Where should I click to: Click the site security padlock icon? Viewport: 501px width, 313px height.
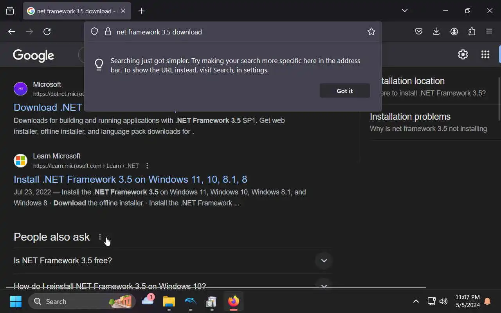[108, 32]
